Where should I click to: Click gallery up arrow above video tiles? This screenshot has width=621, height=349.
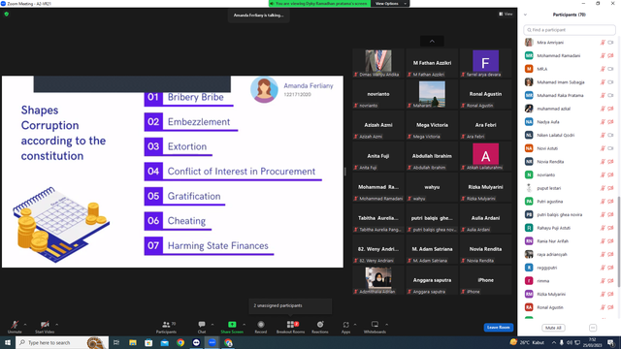432,41
